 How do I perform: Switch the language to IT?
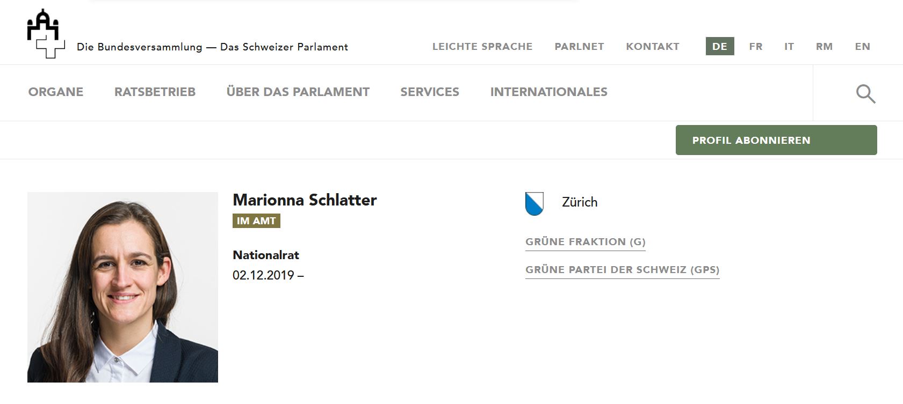pyautogui.click(x=789, y=47)
